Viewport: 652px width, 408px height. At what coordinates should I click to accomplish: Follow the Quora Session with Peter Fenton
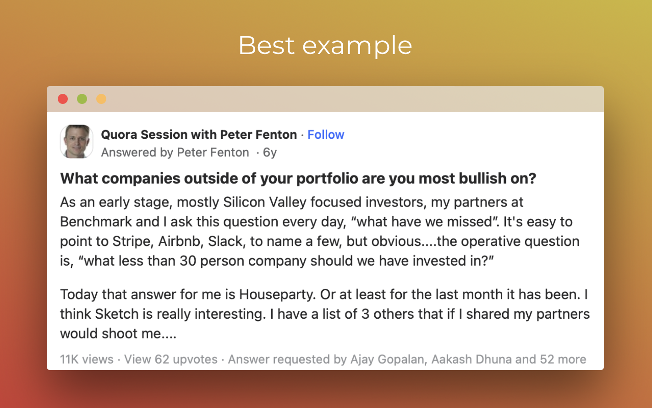[326, 135]
